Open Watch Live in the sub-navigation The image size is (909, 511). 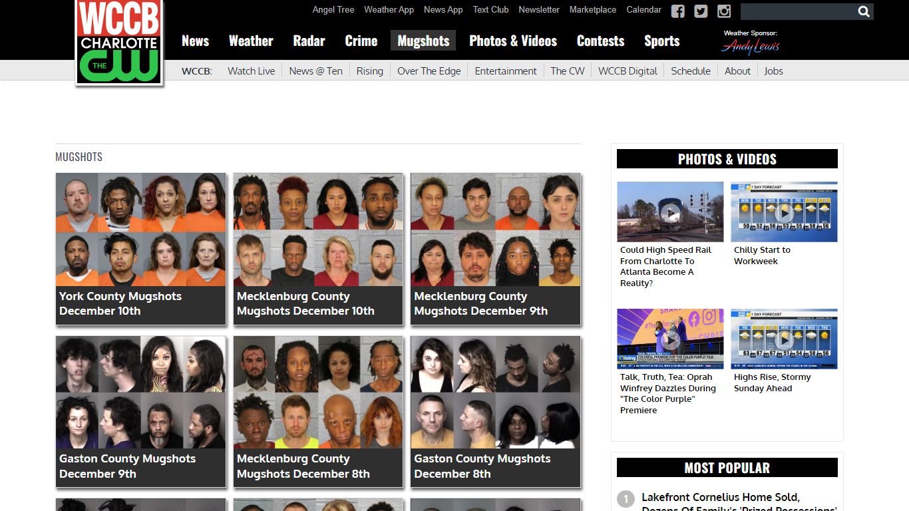coord(251,71)
